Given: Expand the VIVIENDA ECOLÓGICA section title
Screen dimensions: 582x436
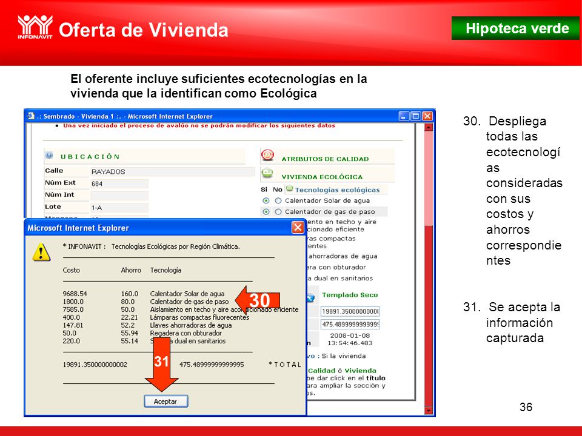Looking at the screenshot, I should (x=322, y=177).
